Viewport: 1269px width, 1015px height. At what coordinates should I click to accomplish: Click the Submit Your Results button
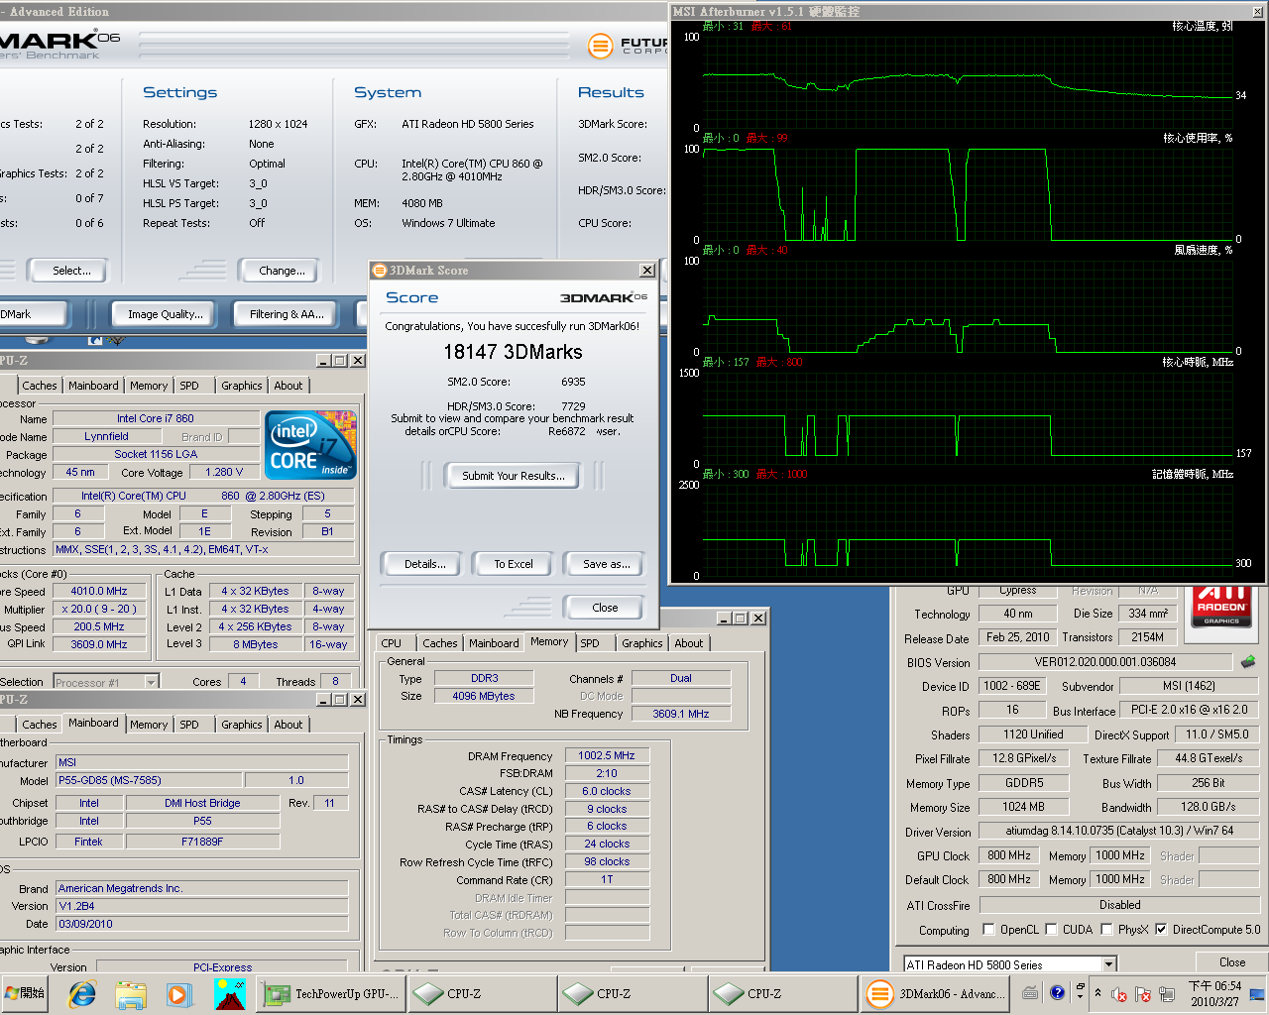pos(514,476)
